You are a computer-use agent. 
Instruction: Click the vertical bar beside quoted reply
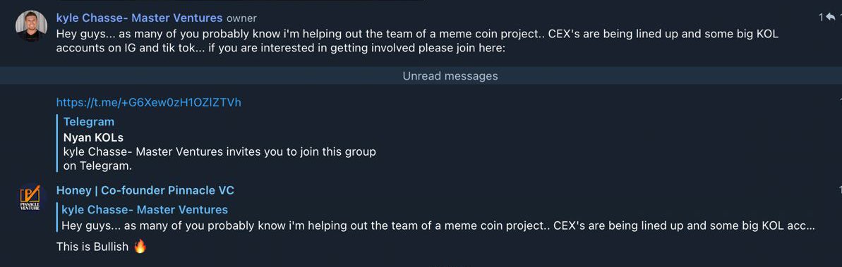point(57,218)
